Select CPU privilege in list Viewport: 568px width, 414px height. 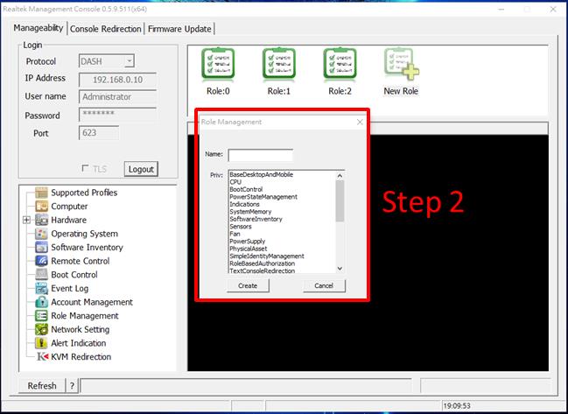235,182
